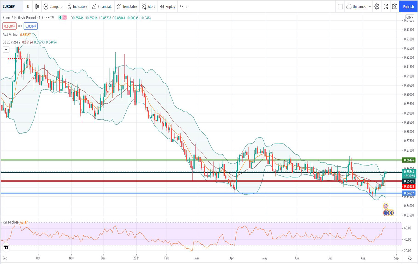Viewport: 418px width, 264px height.
Task: Toggle fullscreen mode
Action: click(386, 6)
